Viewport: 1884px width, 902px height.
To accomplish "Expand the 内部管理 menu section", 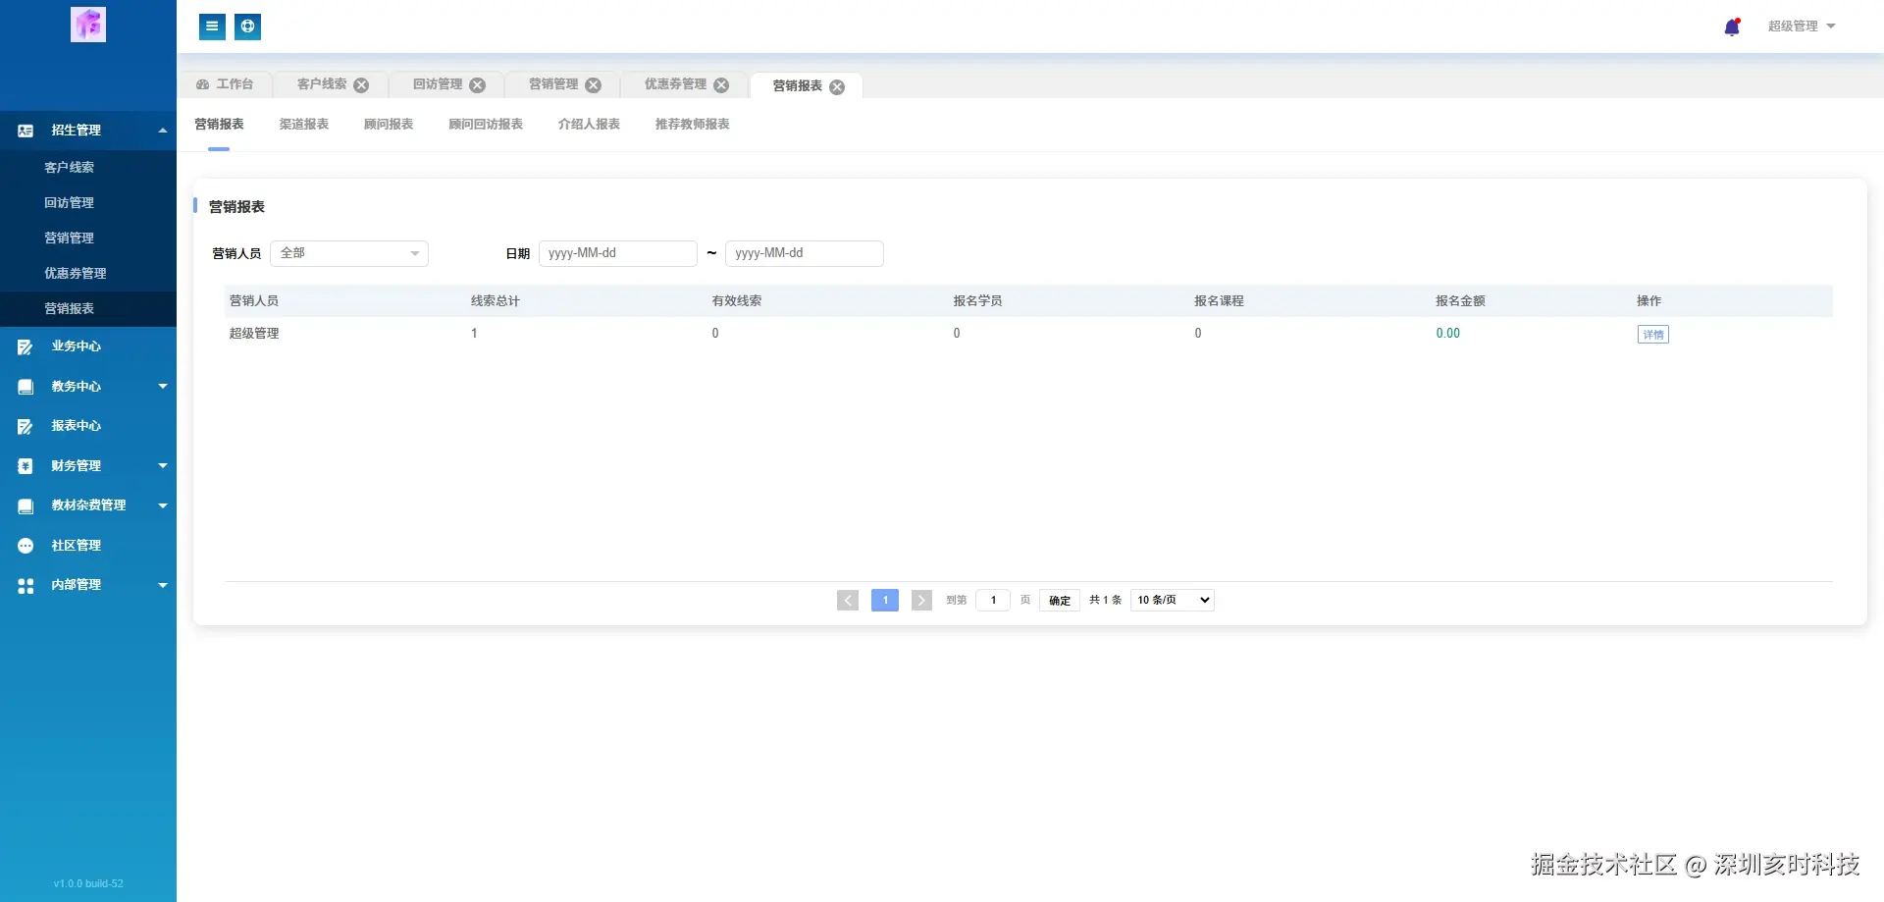I will 163,585.
